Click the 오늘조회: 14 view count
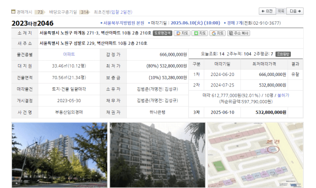Screen dimensions: 316x188 [212, 54]
